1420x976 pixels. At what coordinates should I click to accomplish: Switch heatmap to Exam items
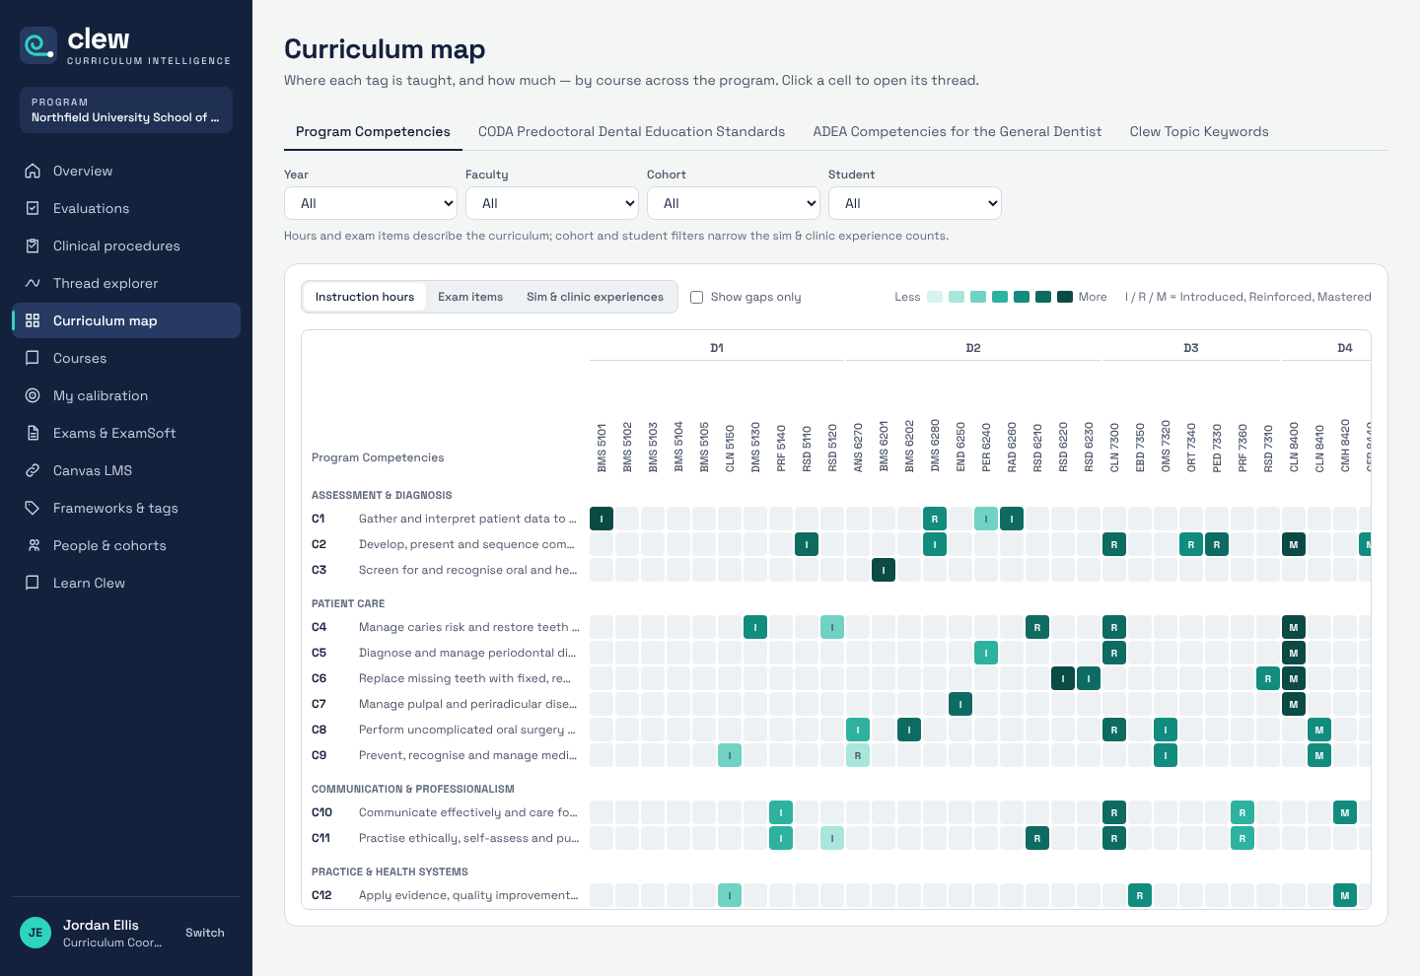coord(470,297)
